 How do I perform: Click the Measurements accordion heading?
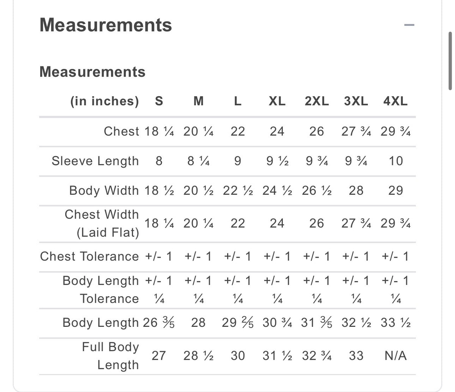[x=106, y=25]
